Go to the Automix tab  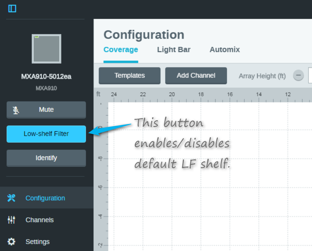225,50
